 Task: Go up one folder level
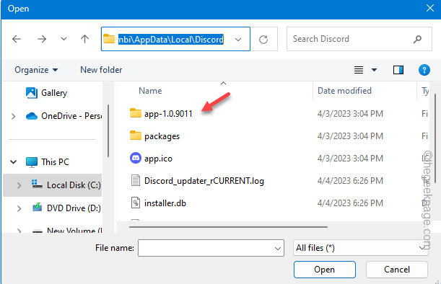tap(84, 39)
